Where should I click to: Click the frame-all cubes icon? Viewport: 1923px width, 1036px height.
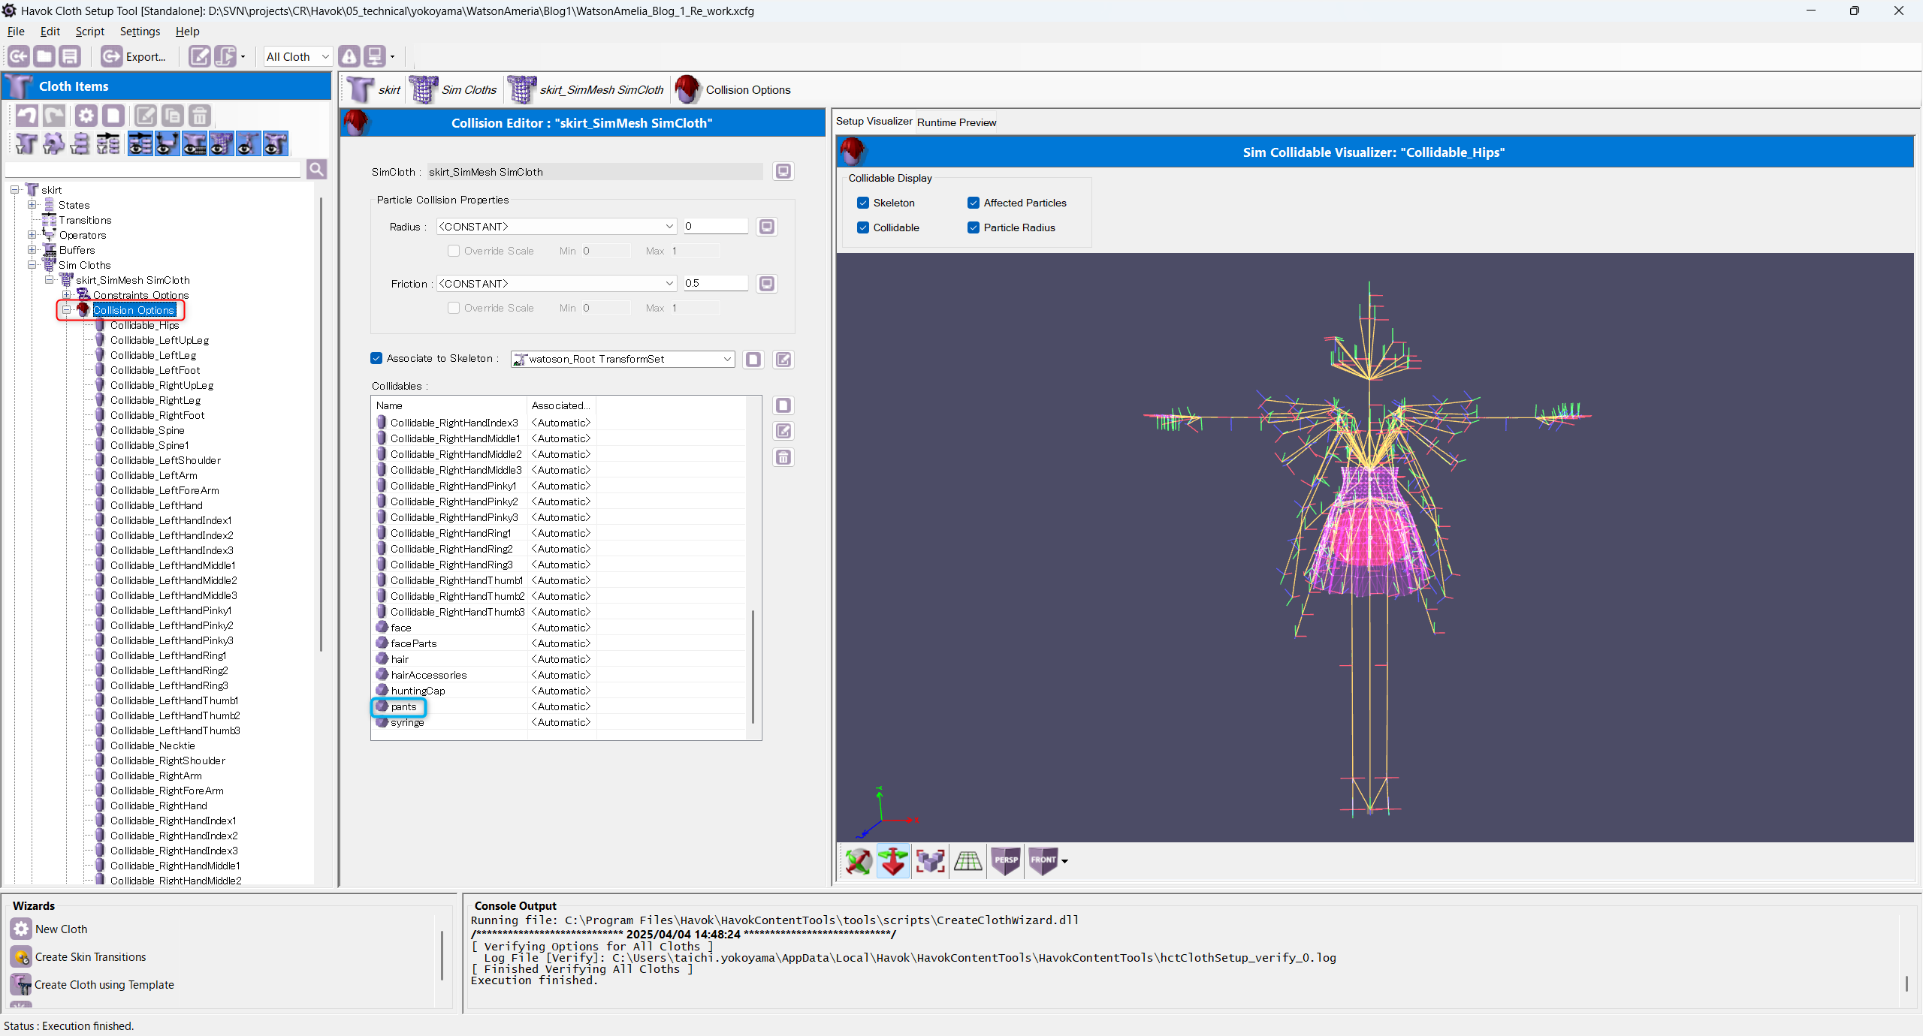tap(931, 861)
